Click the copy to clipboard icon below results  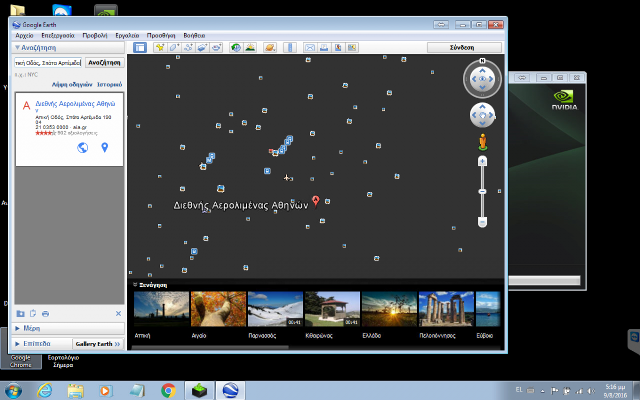tap(33, 314)
